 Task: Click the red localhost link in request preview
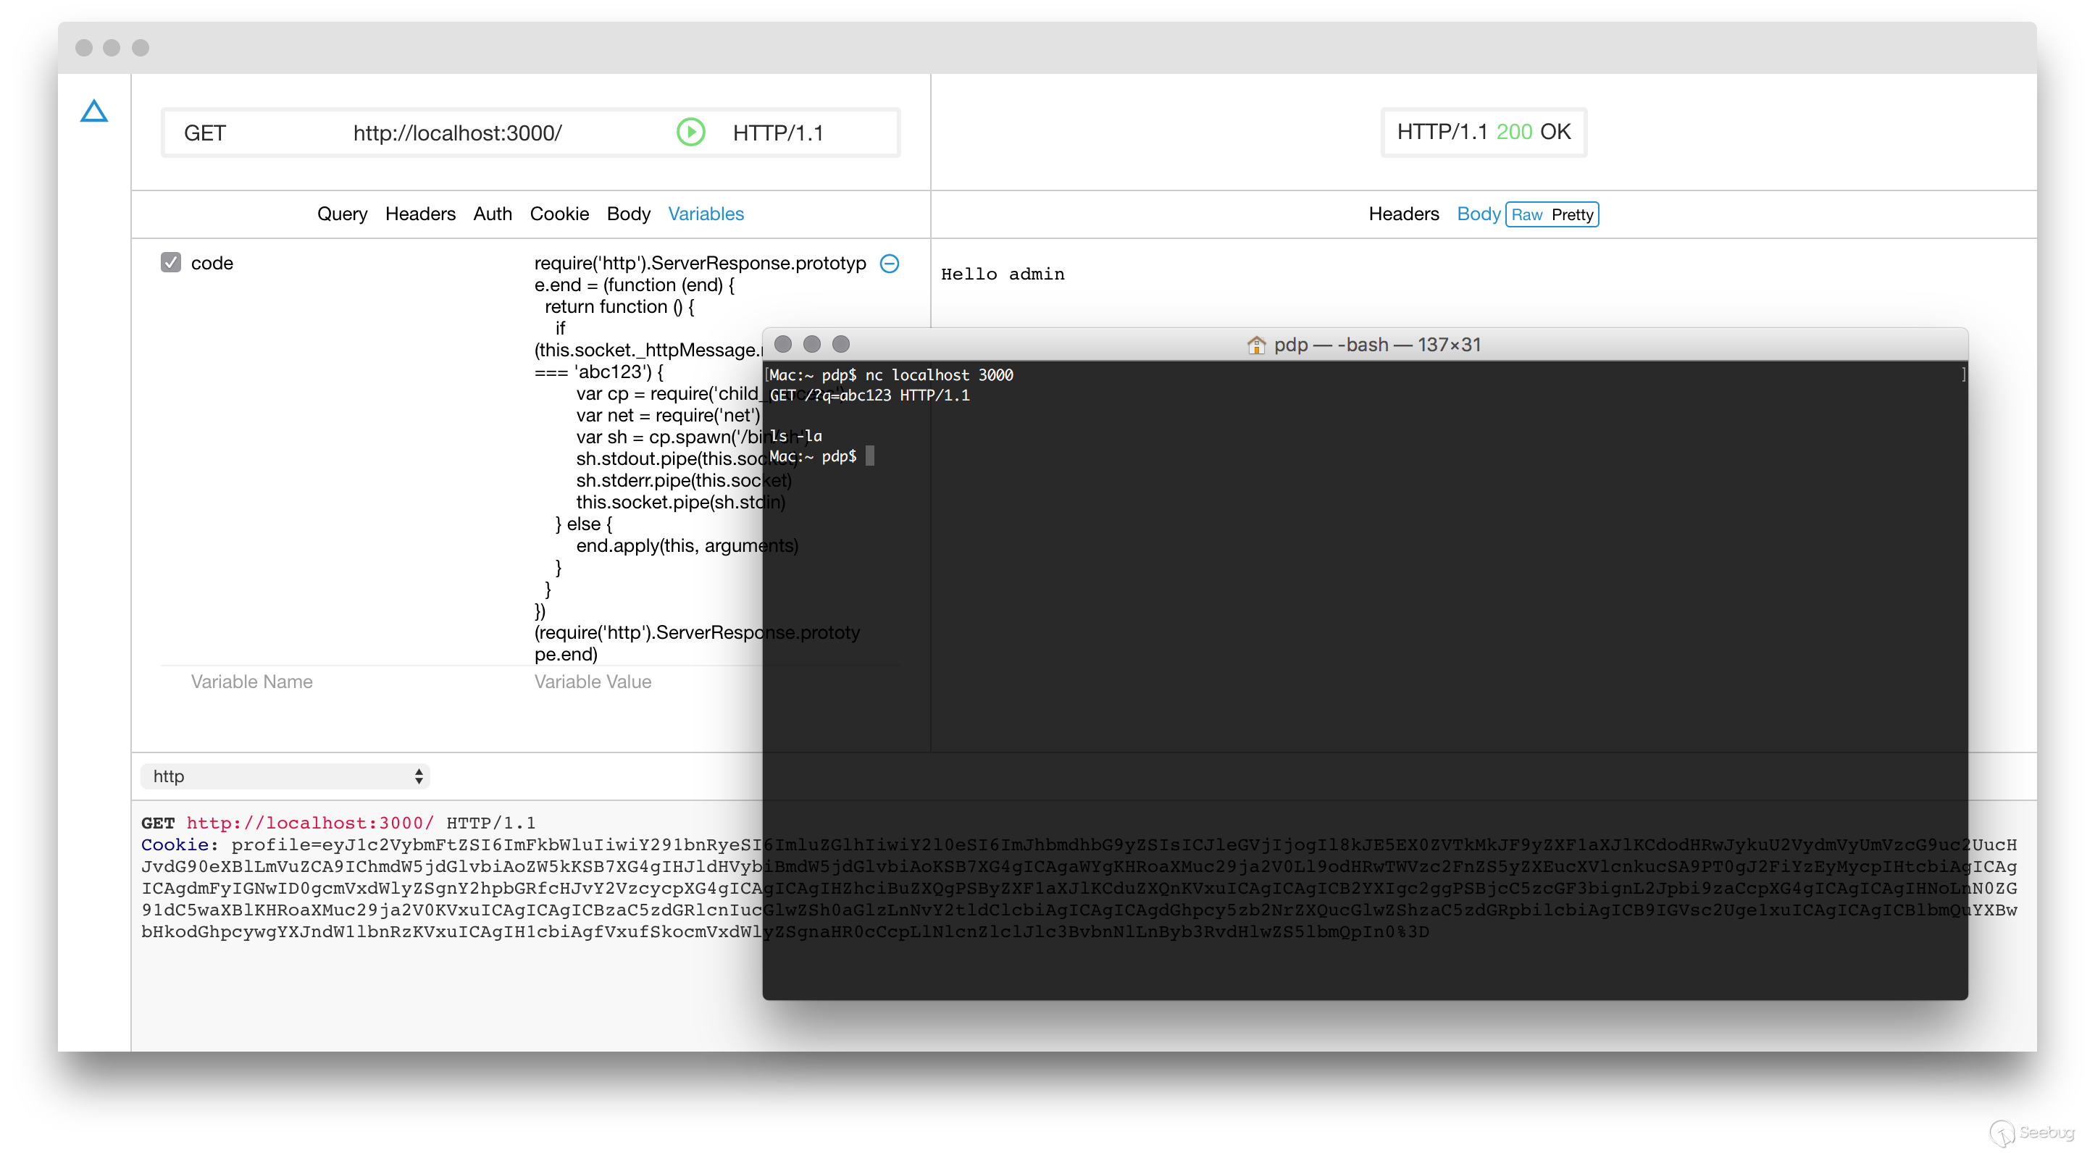(310, 823)
